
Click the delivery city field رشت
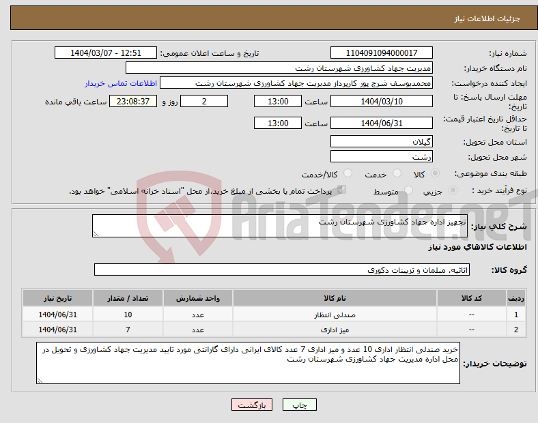(x=381, y=156)
